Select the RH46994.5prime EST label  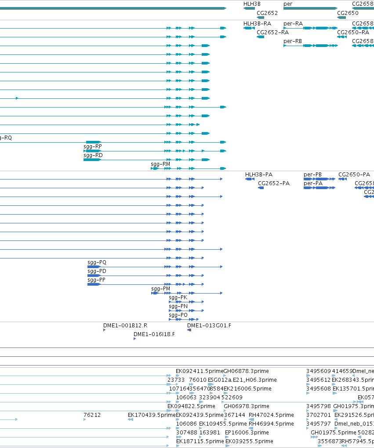(x=271, y=424)
